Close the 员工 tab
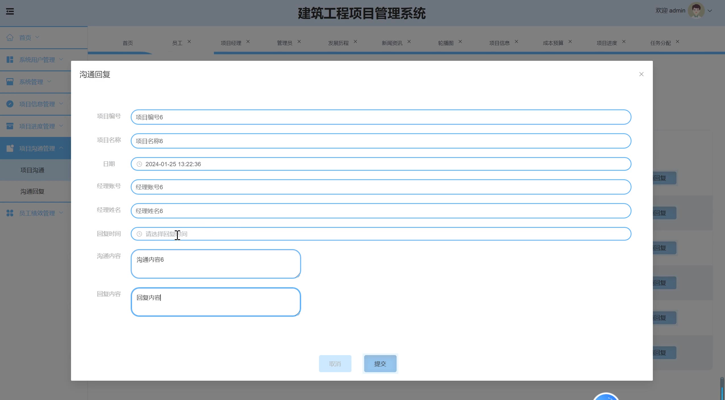 (189, 42)
